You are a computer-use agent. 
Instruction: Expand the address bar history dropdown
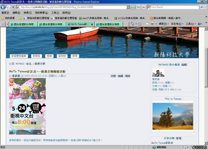(128, 7)
